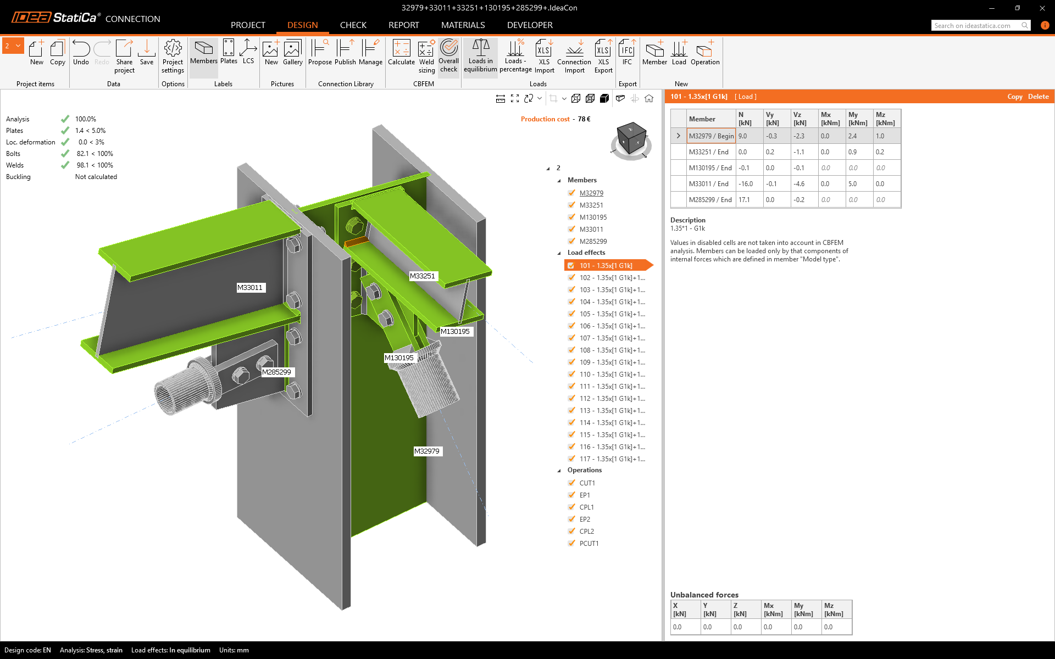Open the REPORT tab
Viewport: 1055px width, 659px height.
(x=403, y=25)
